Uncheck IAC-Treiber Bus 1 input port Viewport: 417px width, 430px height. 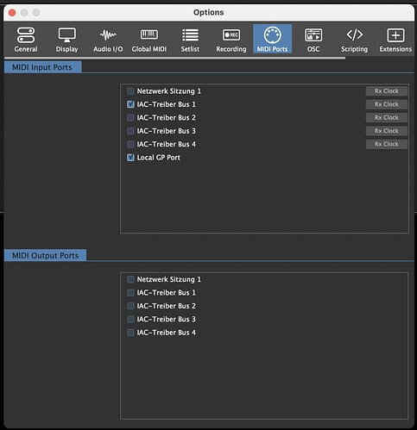(130, 104)
